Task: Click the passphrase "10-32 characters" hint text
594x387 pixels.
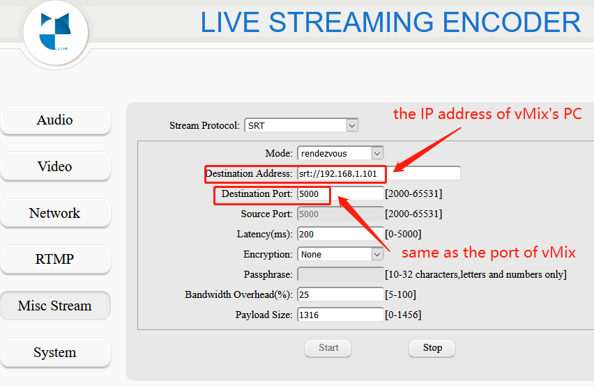Action: [x=475, y=274]
